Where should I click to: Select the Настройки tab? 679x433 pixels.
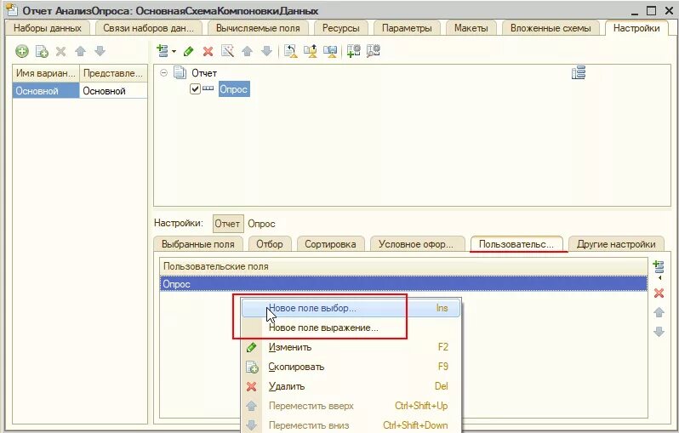point(636,28)
